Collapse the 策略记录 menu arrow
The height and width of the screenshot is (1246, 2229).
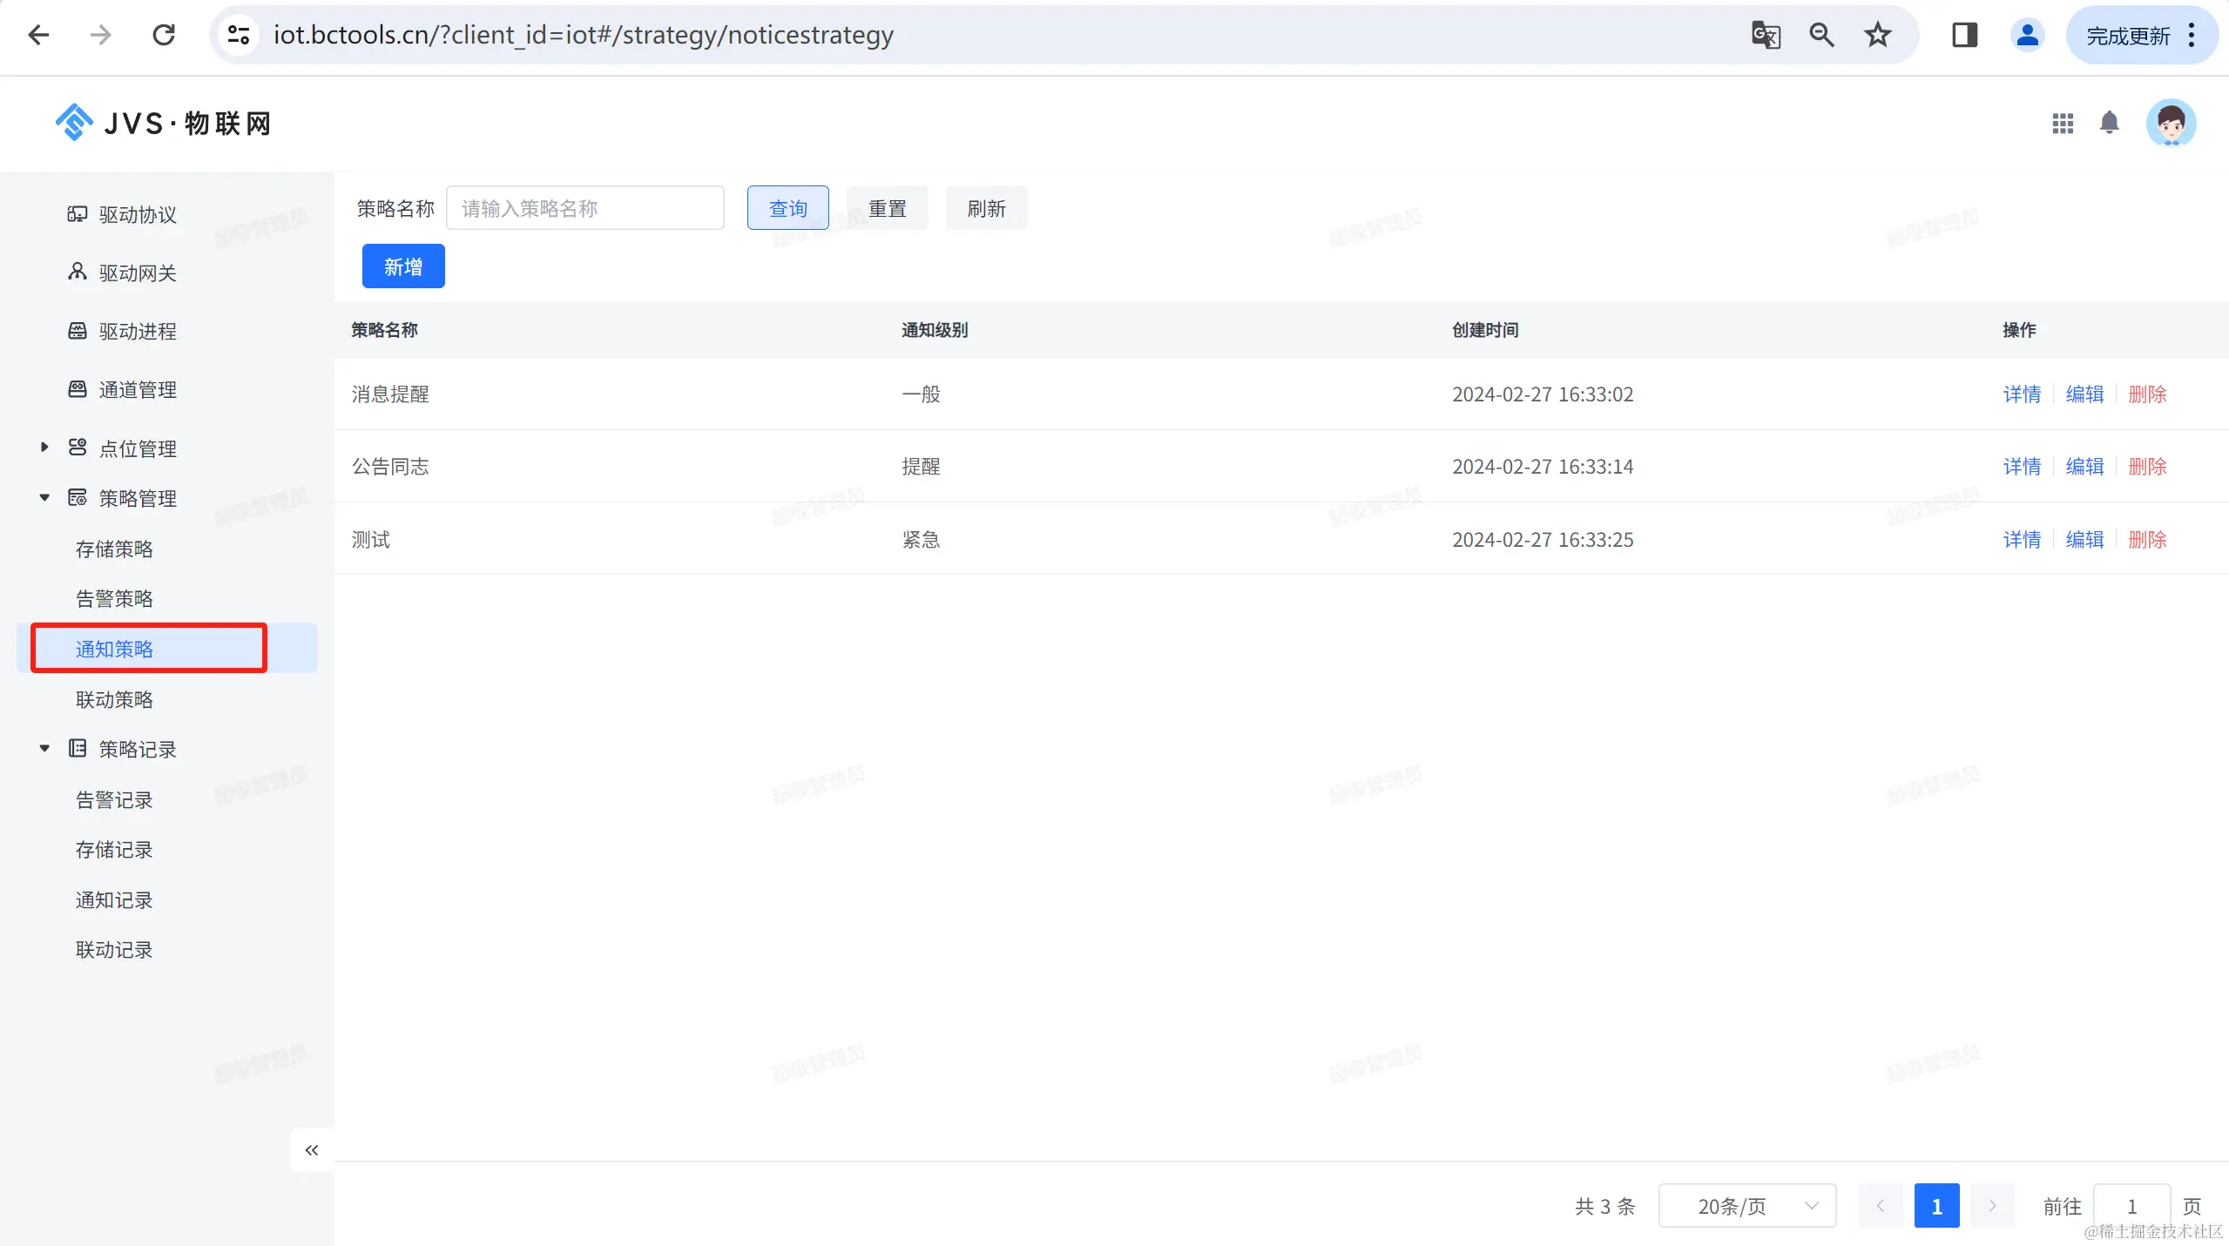click(44, 749)
